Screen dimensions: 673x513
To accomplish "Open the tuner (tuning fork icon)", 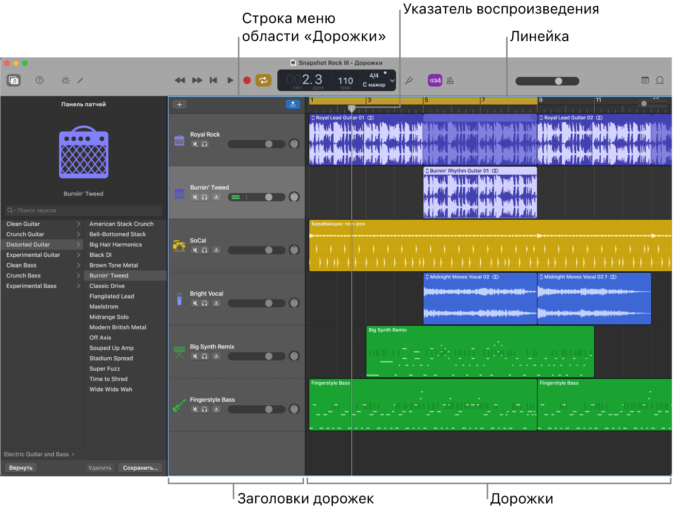I will click(409, 80).
